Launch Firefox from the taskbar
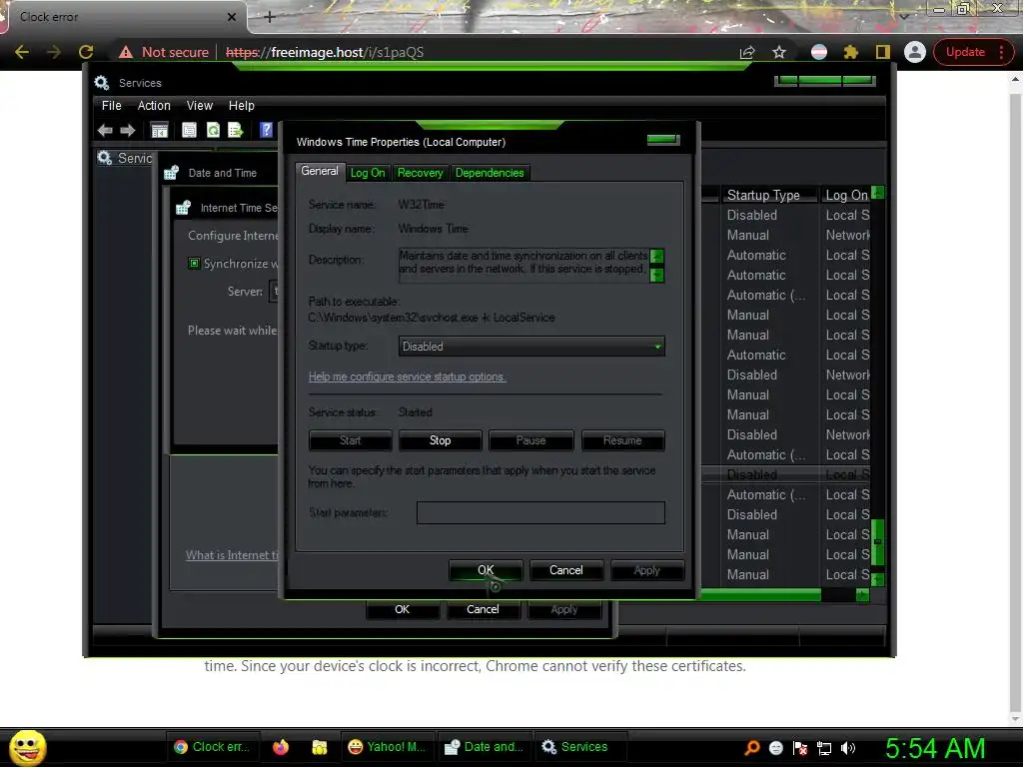The width and height of the screenshot is (1023, 767). 281,747
